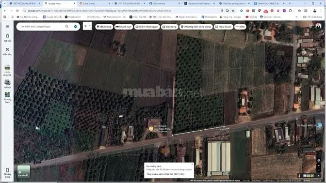The width and height of the screenshot is (326, 183).
Task: Click the Google Maps search input field
Action: click(x=42, y=27)
